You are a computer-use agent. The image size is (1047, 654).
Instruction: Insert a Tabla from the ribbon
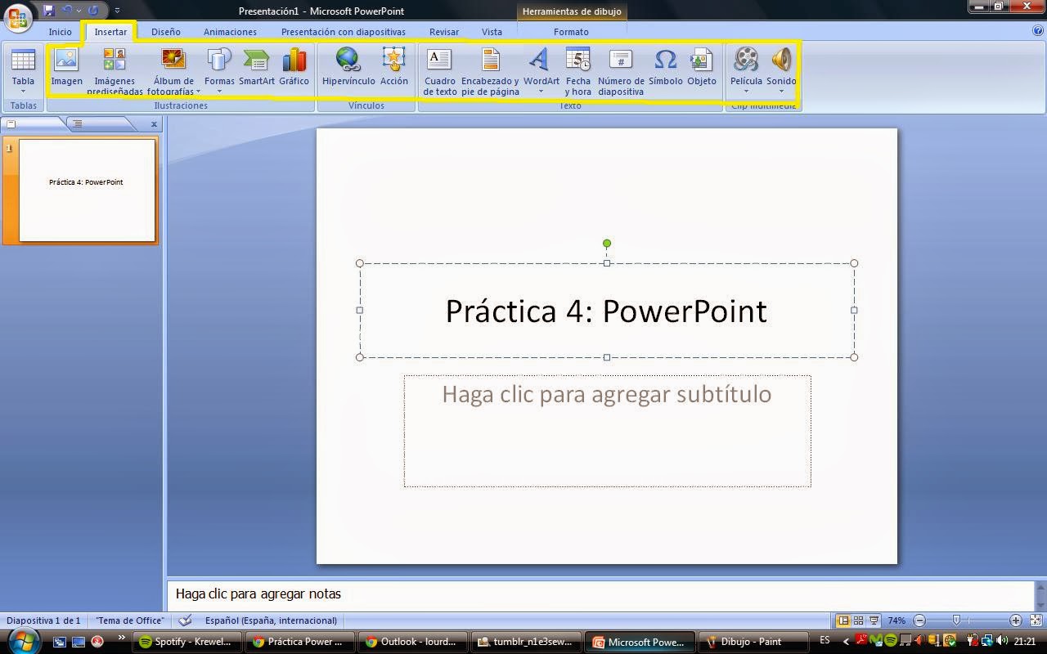tap(23, 71)
